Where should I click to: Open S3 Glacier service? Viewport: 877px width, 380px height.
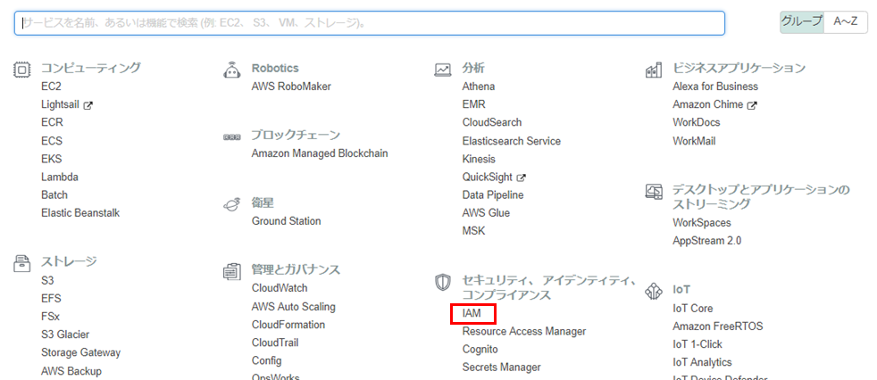(x=65, y=335)
